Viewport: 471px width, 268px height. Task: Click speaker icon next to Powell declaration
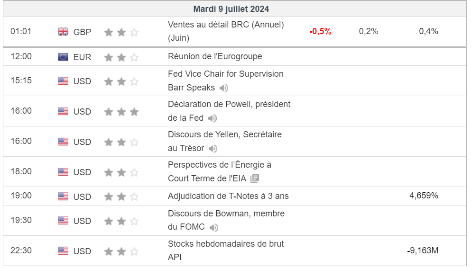pos(212,118)
